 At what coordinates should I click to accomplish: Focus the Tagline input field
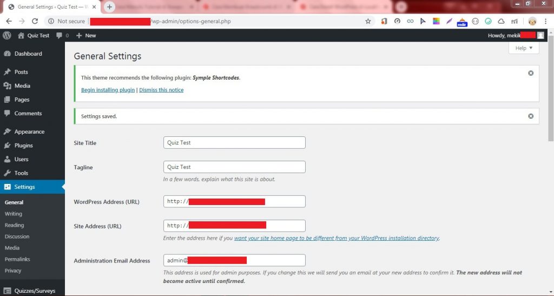point(234,167)
